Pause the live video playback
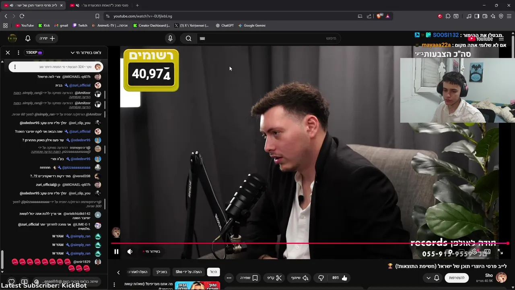This screenshot has width=515, height=290. pyautogui.click(x=116, y=252)
